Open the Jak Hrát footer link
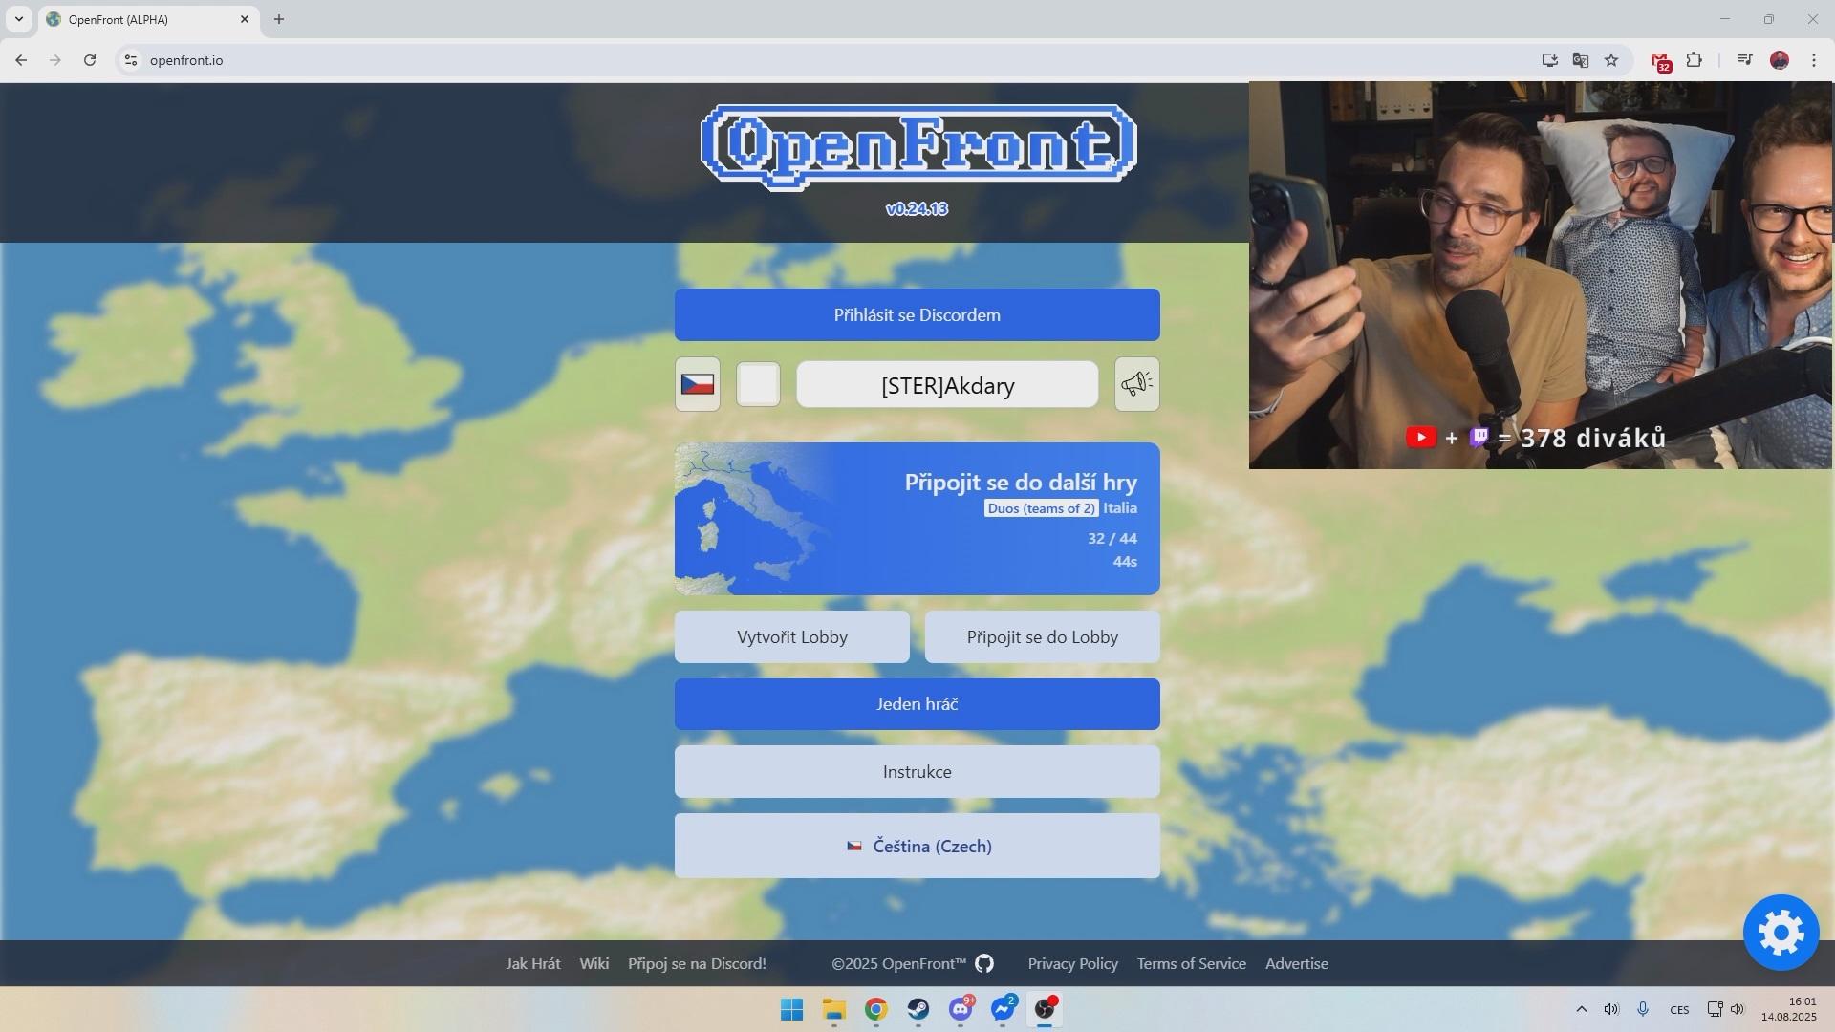The width and height of the screenshot is (1835, 1032). click(533, 963)
